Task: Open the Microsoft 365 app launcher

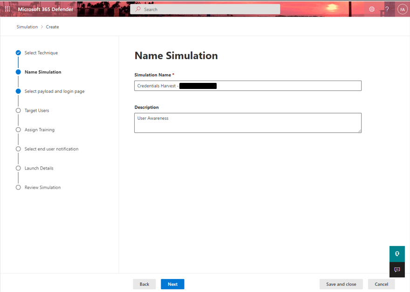Action: pyautogui.click(x=7, y=9)
